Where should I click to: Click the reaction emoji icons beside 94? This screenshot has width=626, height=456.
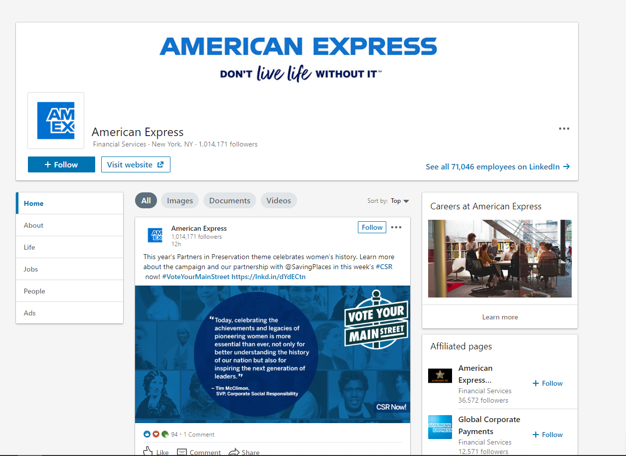pos(156,434)
